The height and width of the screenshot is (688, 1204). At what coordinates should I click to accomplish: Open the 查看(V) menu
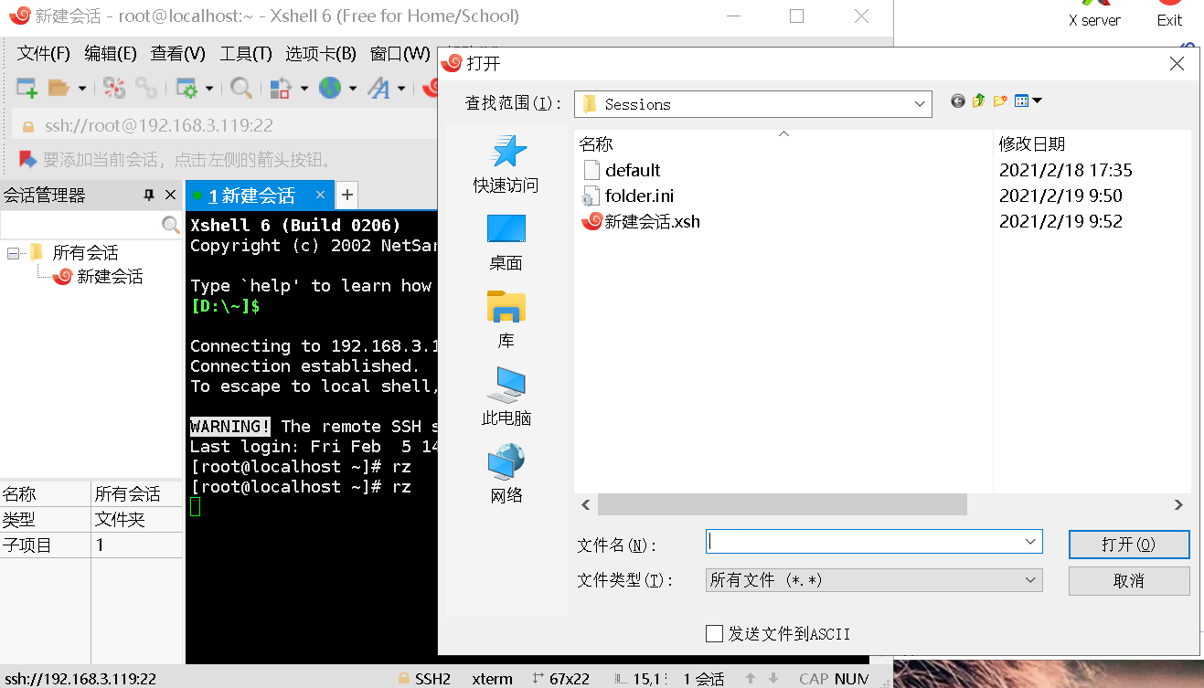point(178,54)
